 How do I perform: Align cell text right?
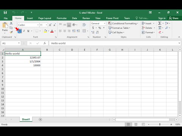point(69,31)
